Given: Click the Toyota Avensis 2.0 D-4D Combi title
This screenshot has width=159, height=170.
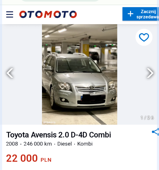Looking at the screenshot, I should [59, 135].
